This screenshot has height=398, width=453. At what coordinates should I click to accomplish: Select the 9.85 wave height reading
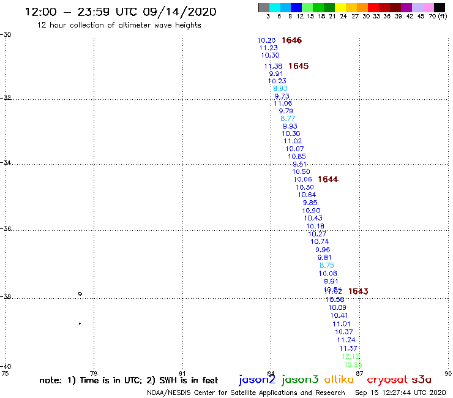[310, 203]
